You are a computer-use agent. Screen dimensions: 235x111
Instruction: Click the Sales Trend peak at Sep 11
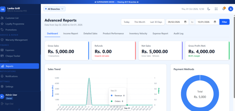(x=89, y=78)
